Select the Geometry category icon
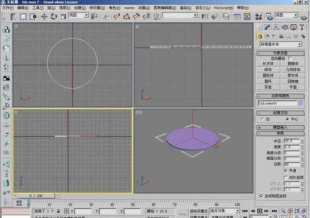This screenshot has width=310, height=218. point(260,36)
